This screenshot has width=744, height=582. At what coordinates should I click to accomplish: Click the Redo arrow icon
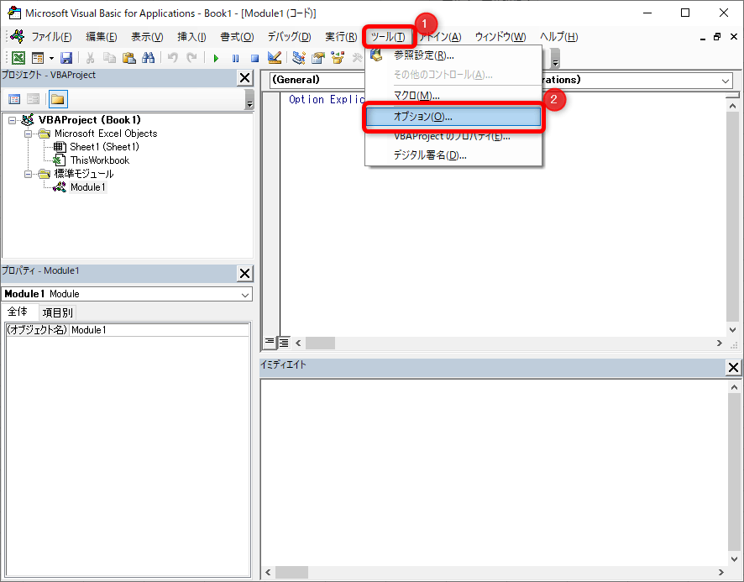(x=191, y=58)
